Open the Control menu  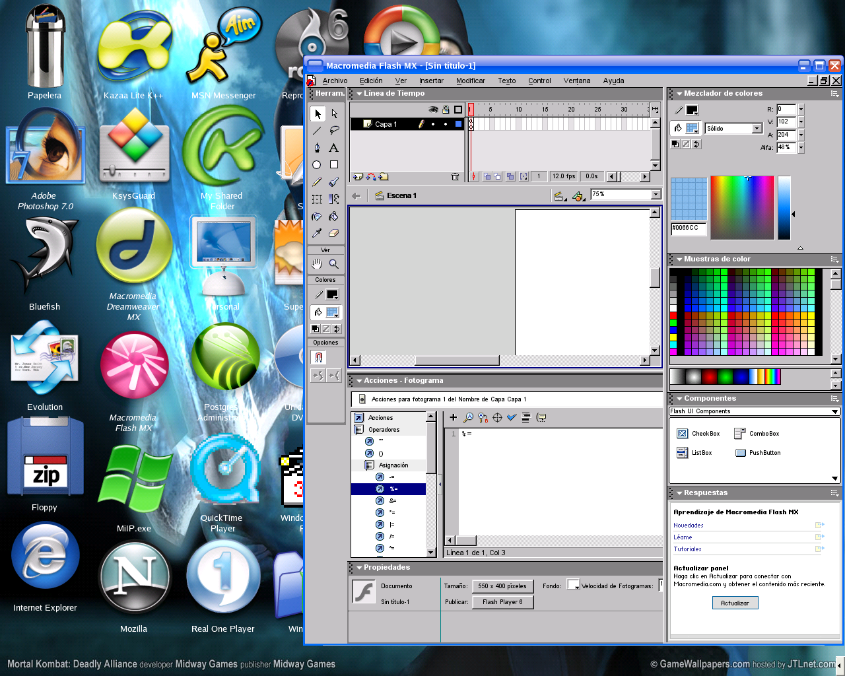pyautogui.click(x=539, y=81)
